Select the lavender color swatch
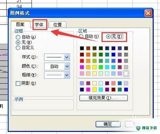160x134 pixels. click(x=120, y=73)
